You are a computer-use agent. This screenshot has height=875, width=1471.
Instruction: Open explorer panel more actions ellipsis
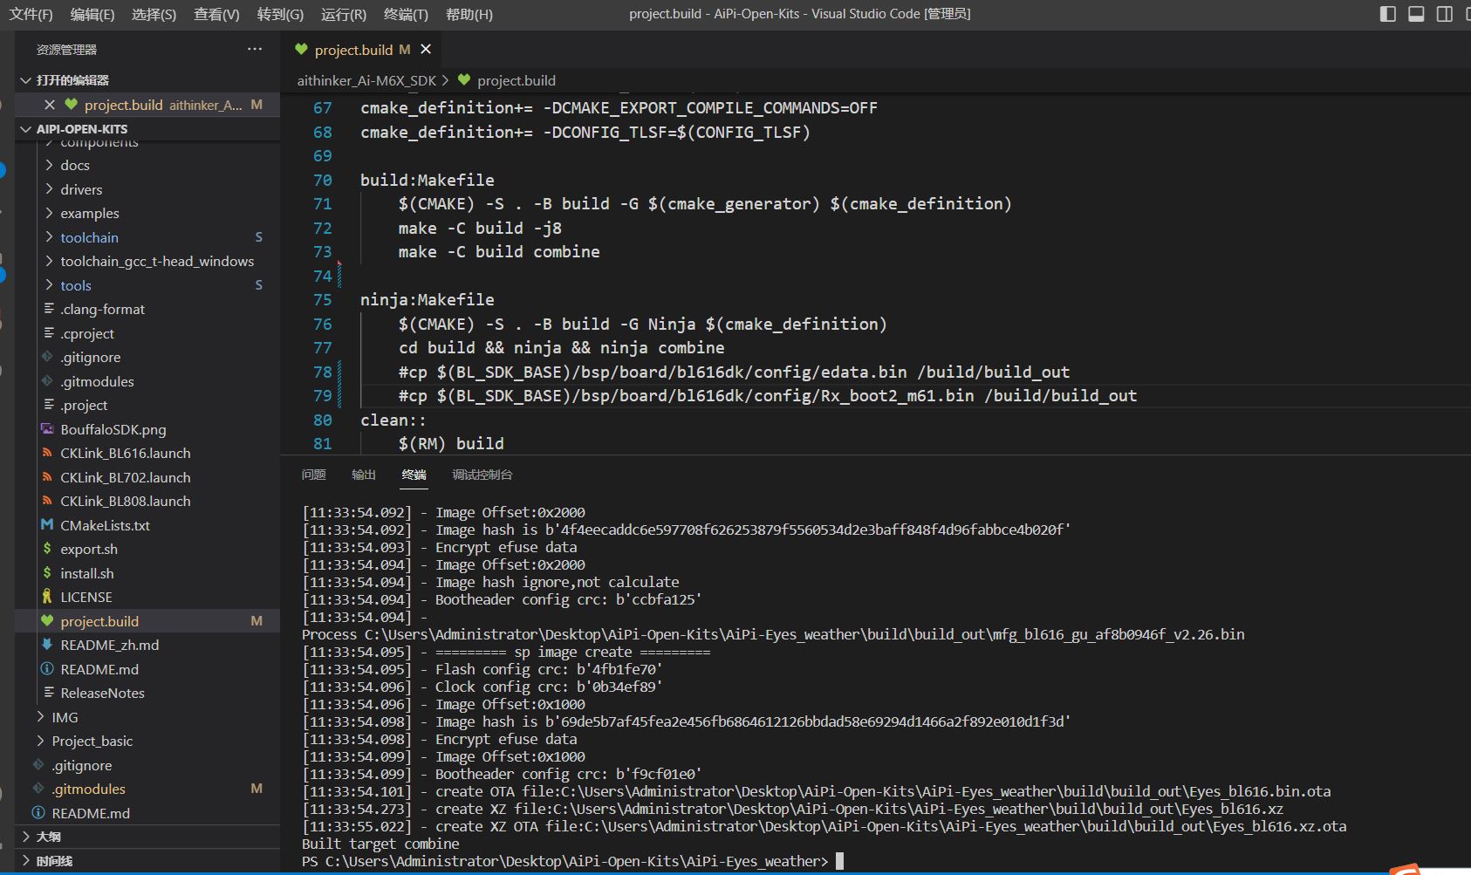tap(255, 49)
